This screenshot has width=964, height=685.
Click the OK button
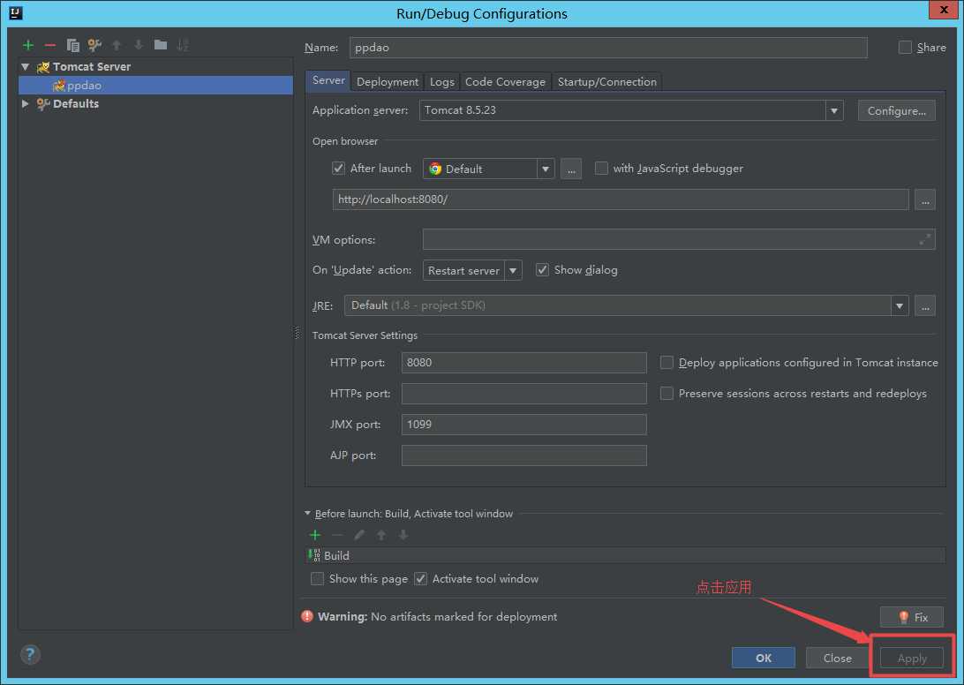763,658
